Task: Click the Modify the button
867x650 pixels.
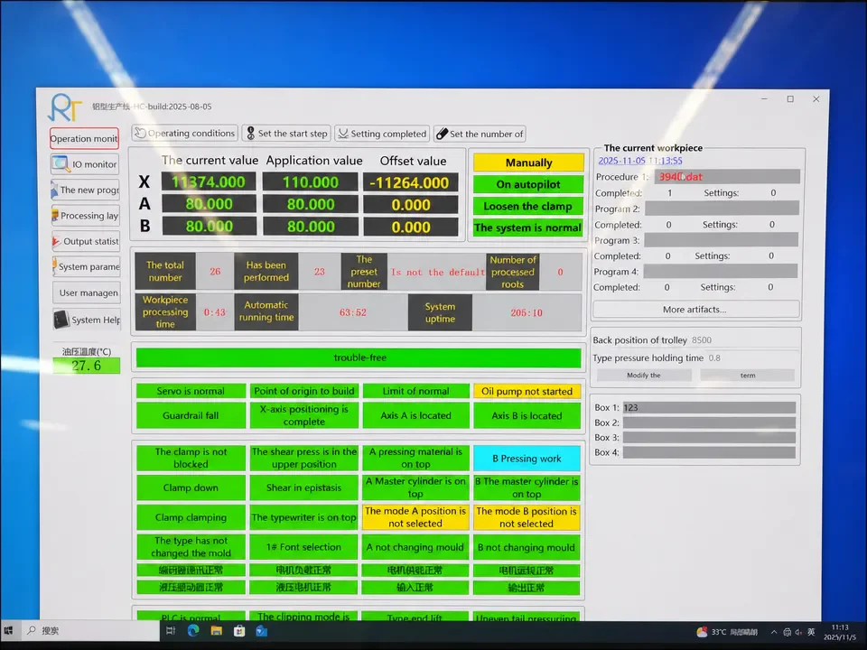Action: 644,376
